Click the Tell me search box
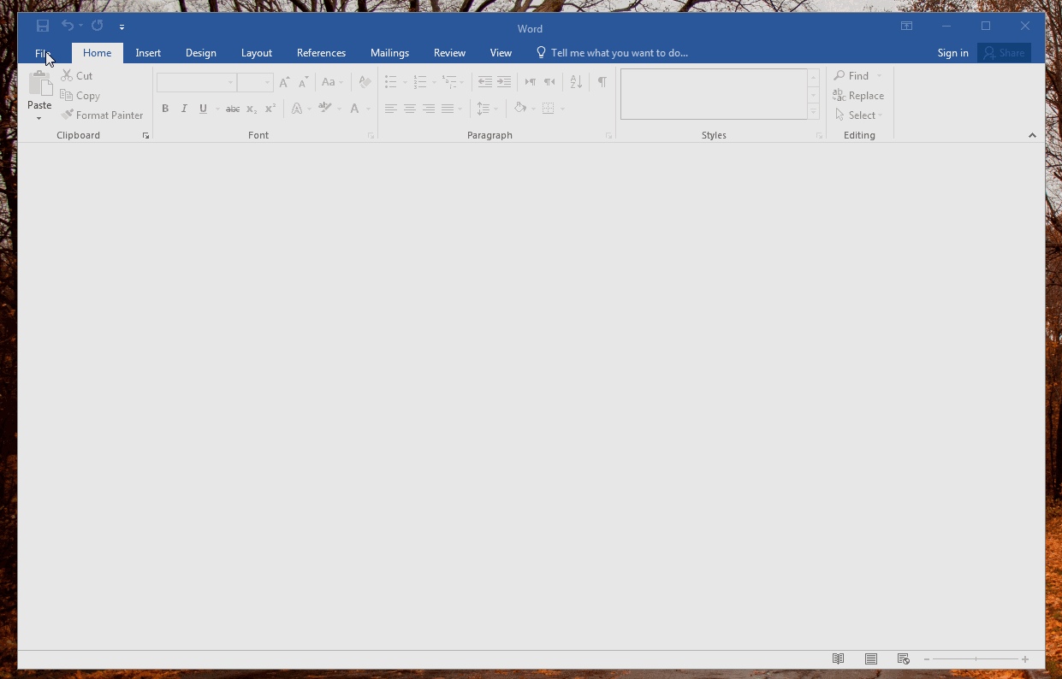The image size is (1062, 679). [619, 53]
